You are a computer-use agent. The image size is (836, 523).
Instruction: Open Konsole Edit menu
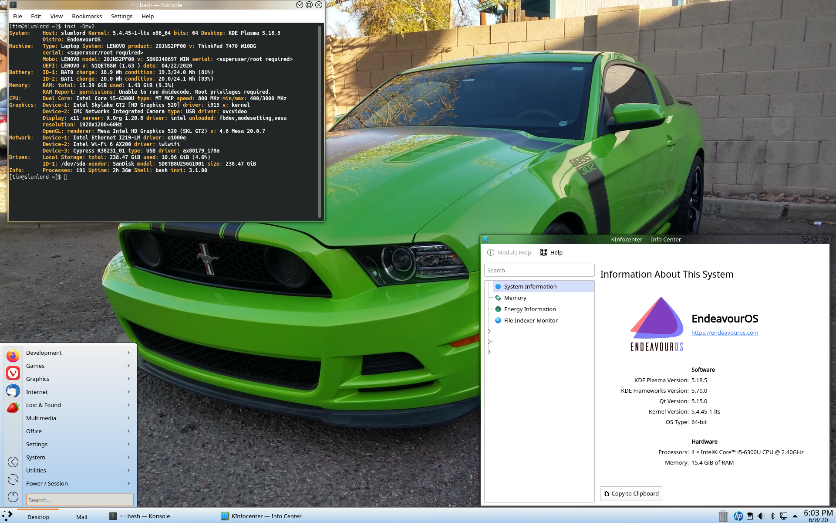pyautogui.click(x=36, y=16)
